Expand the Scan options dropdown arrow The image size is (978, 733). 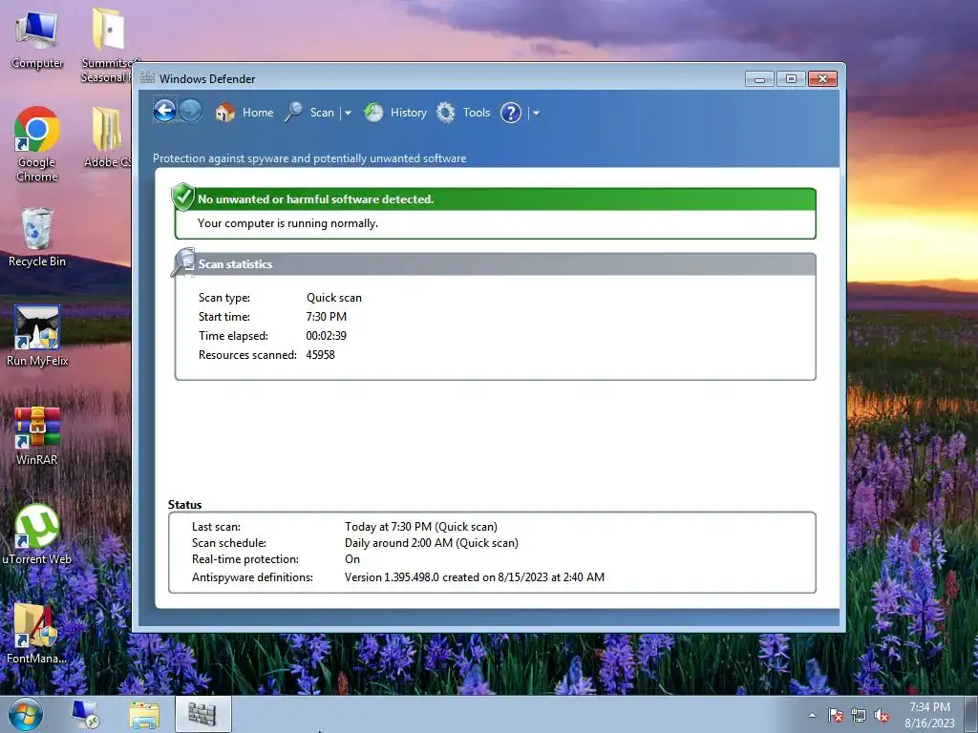tap(348, 114)
